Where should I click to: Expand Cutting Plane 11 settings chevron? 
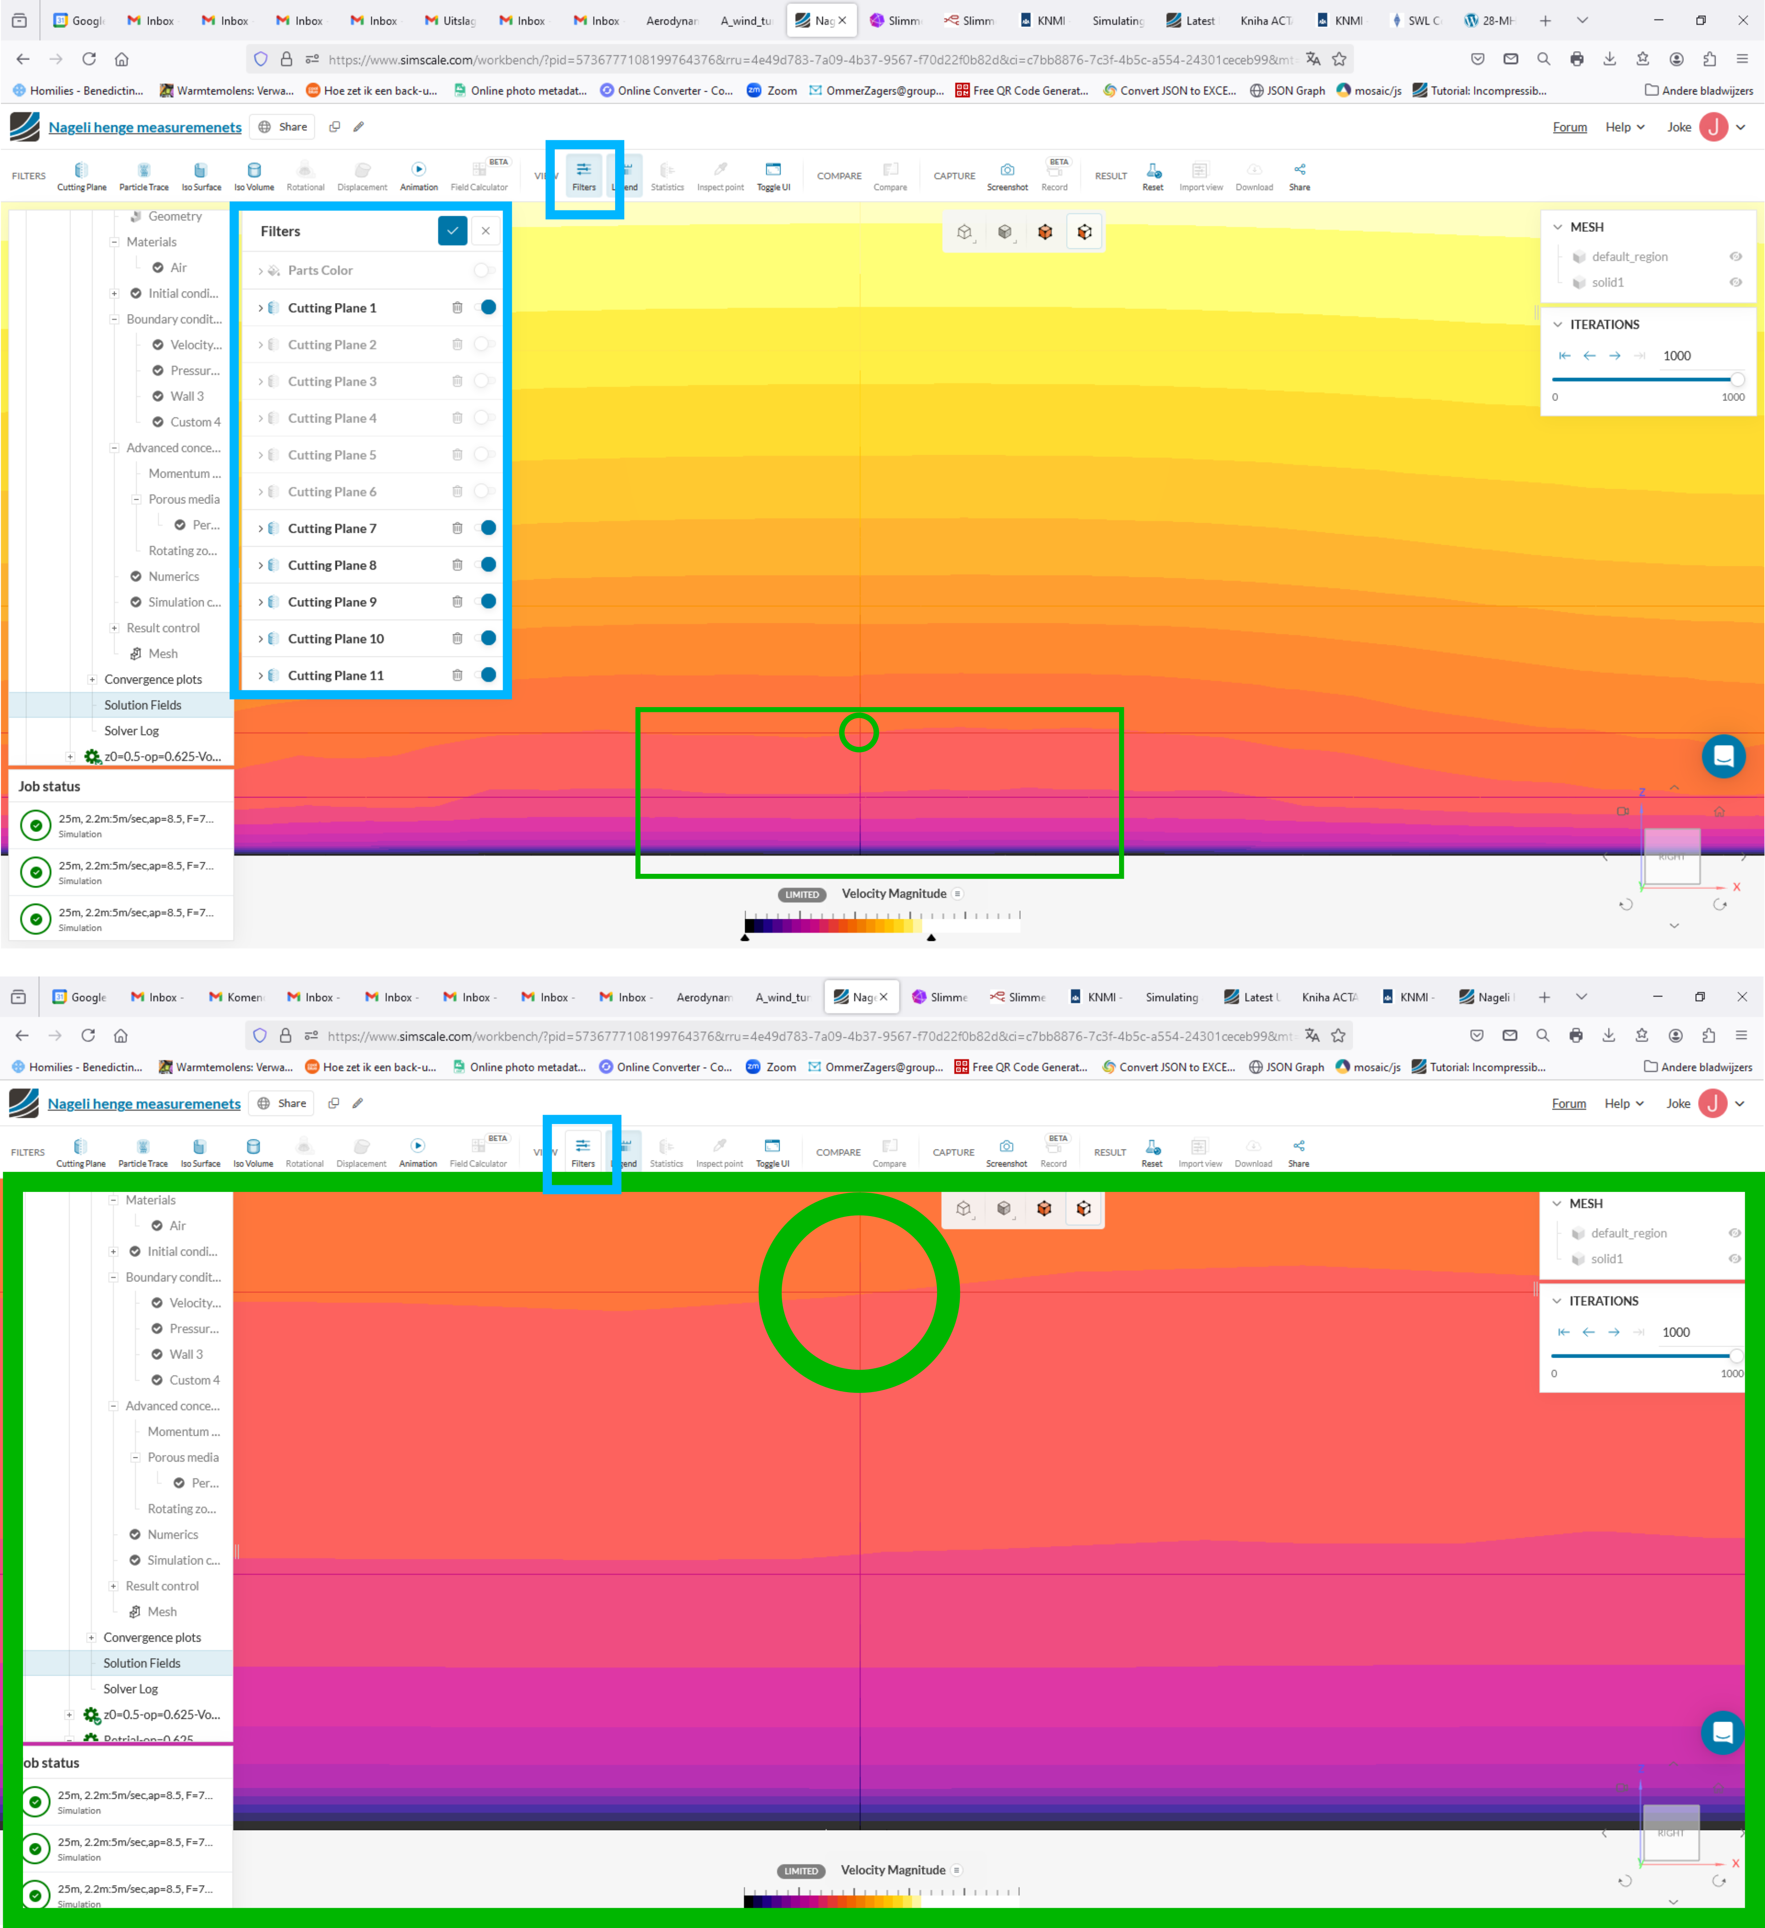(x=260, y=675)
